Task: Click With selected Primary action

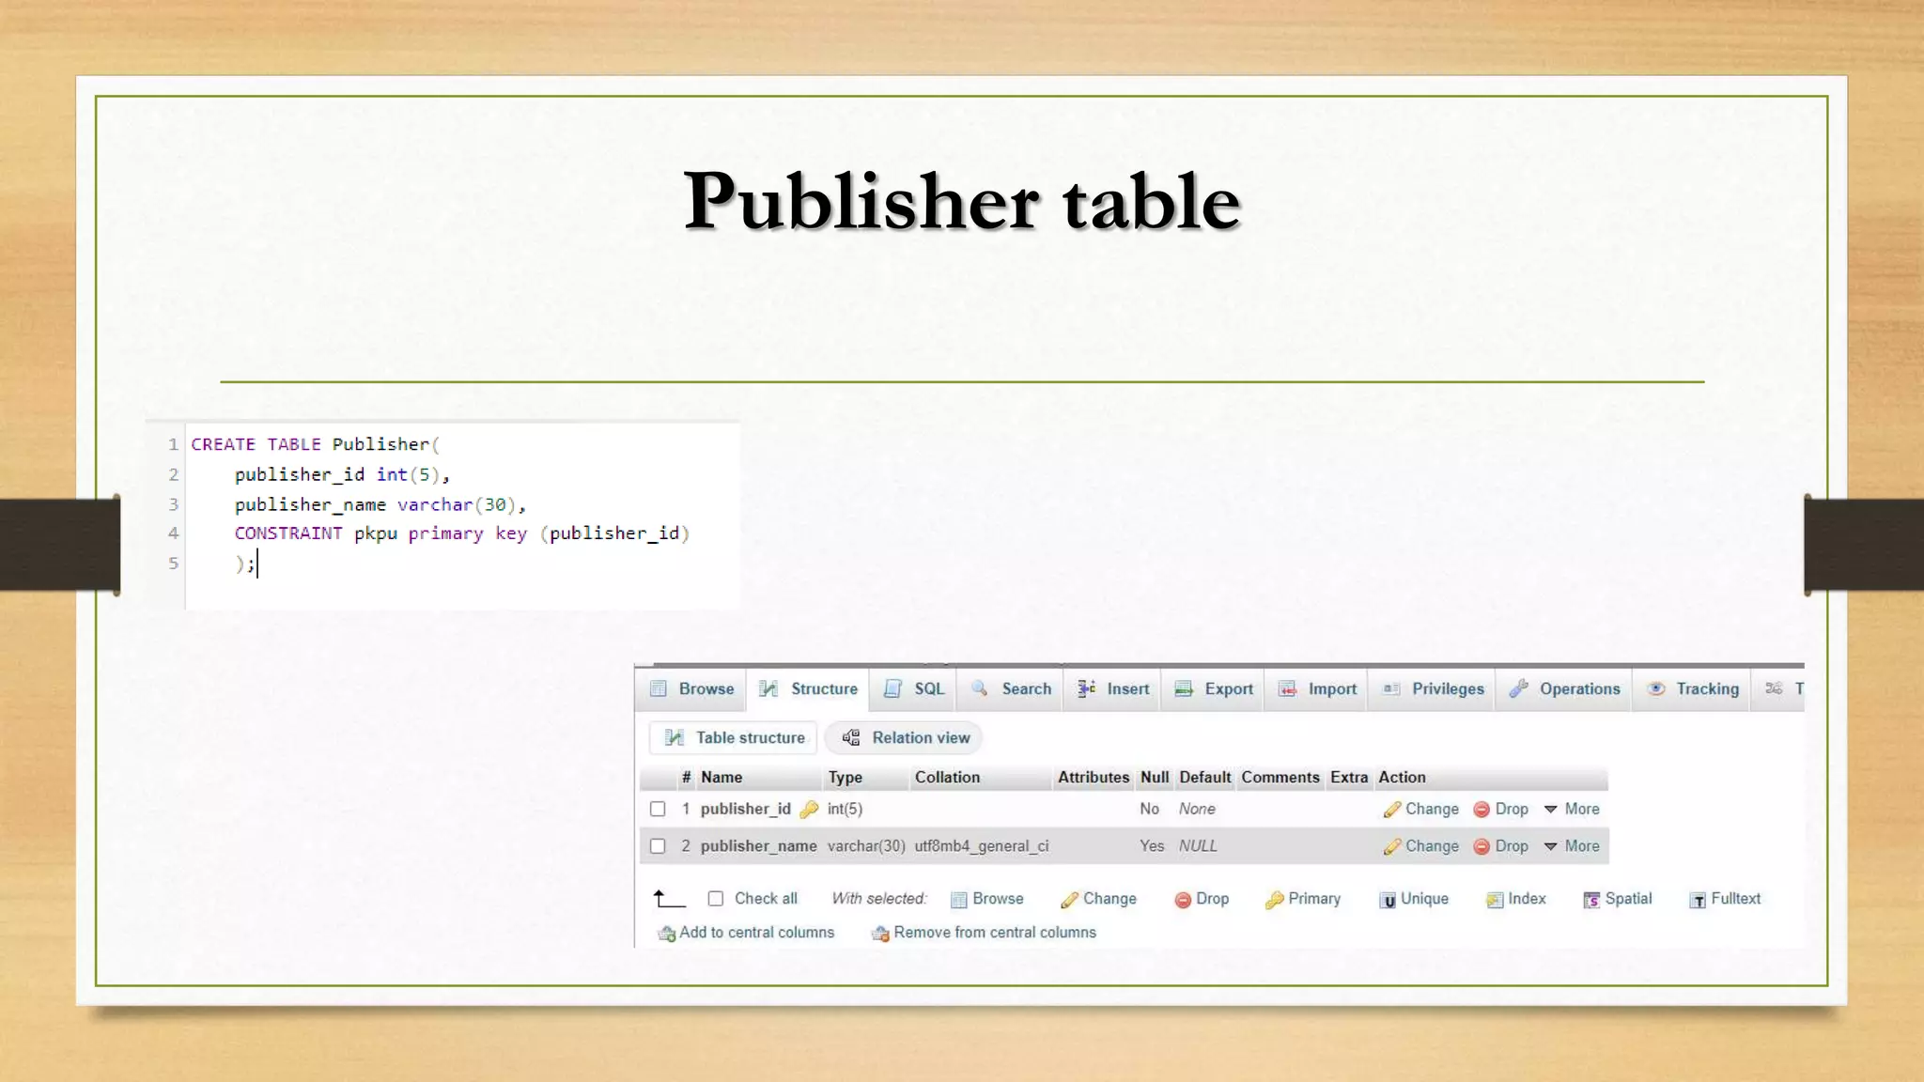Action: coord(1303,899)
